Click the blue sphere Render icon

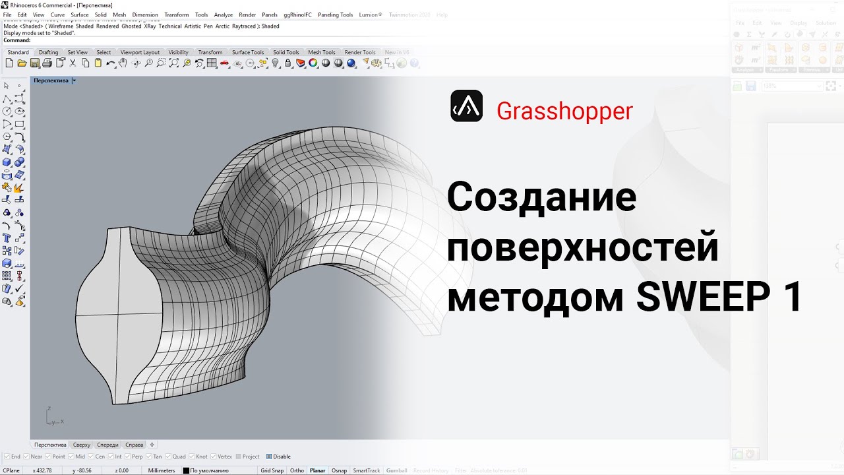point(351,63)
